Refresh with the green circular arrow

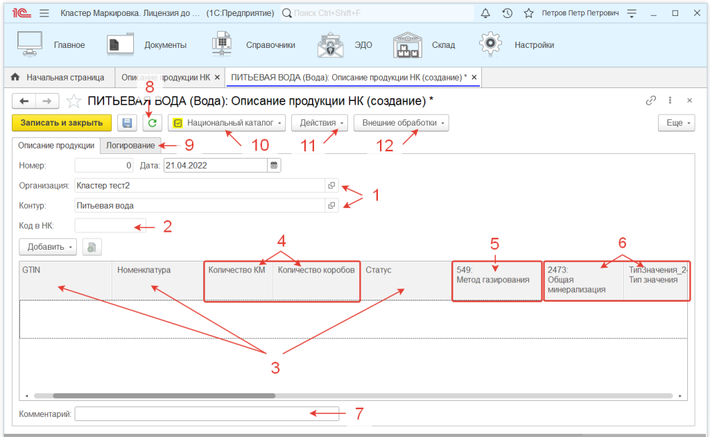(153, 123)
